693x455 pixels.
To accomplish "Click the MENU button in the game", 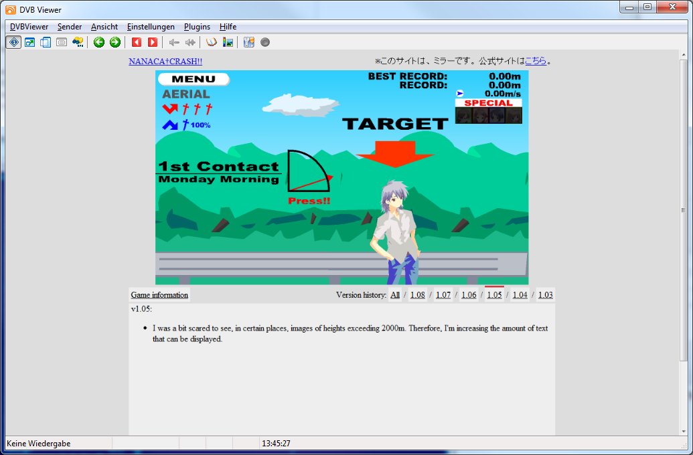I will (x=194, y=79).
